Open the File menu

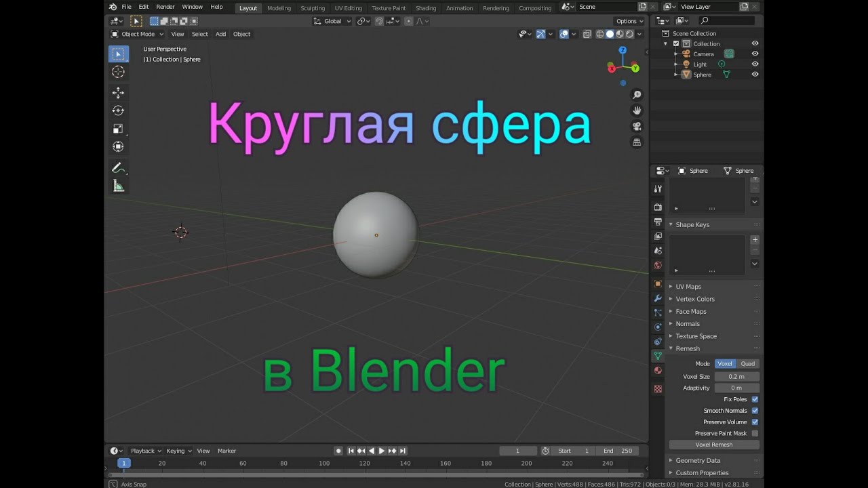tap(126, 7)
